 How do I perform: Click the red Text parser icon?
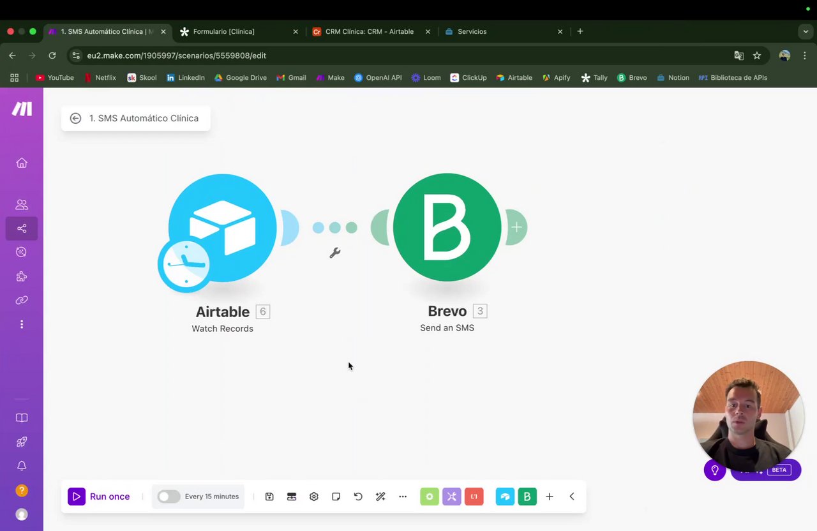coord(474,497)
